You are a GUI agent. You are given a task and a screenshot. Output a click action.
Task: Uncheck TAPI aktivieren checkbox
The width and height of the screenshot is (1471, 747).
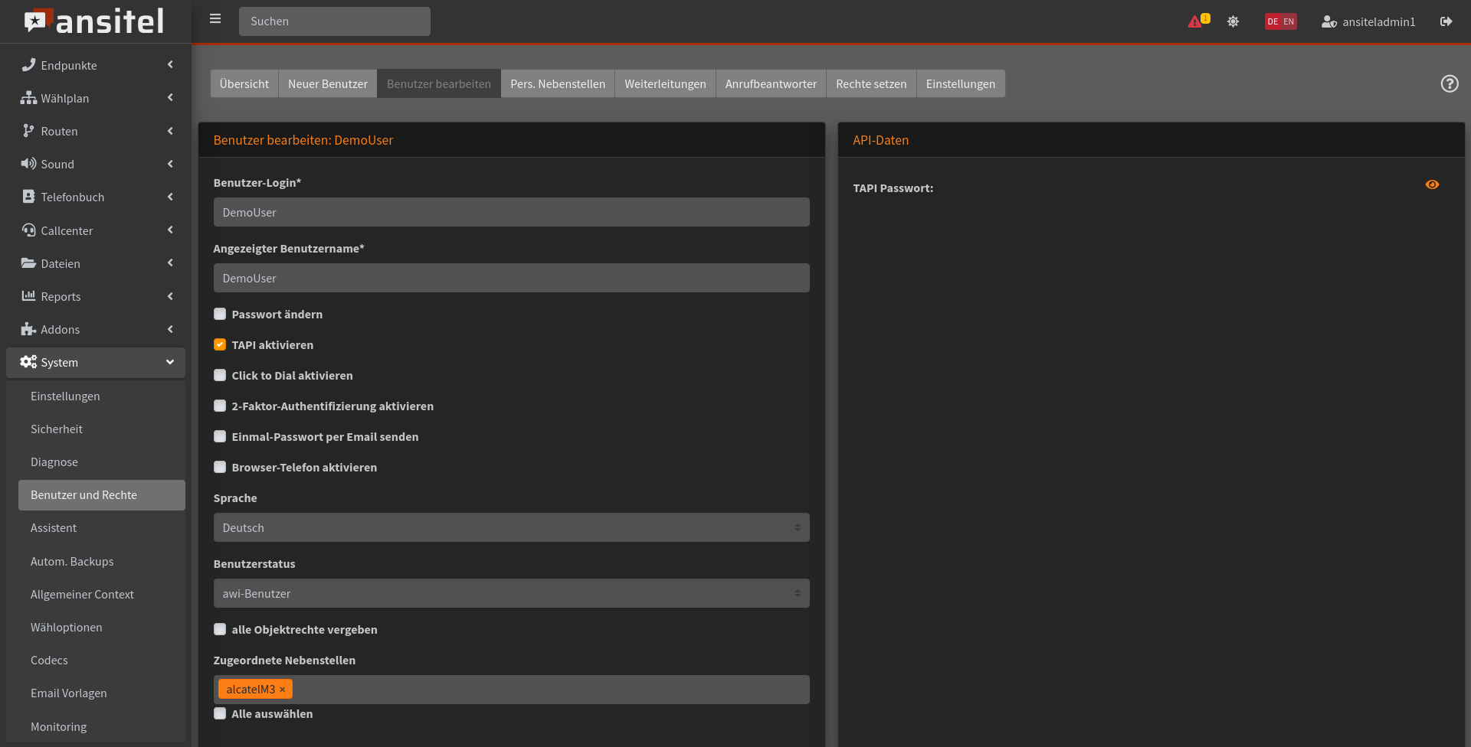(x=220, y=345)
